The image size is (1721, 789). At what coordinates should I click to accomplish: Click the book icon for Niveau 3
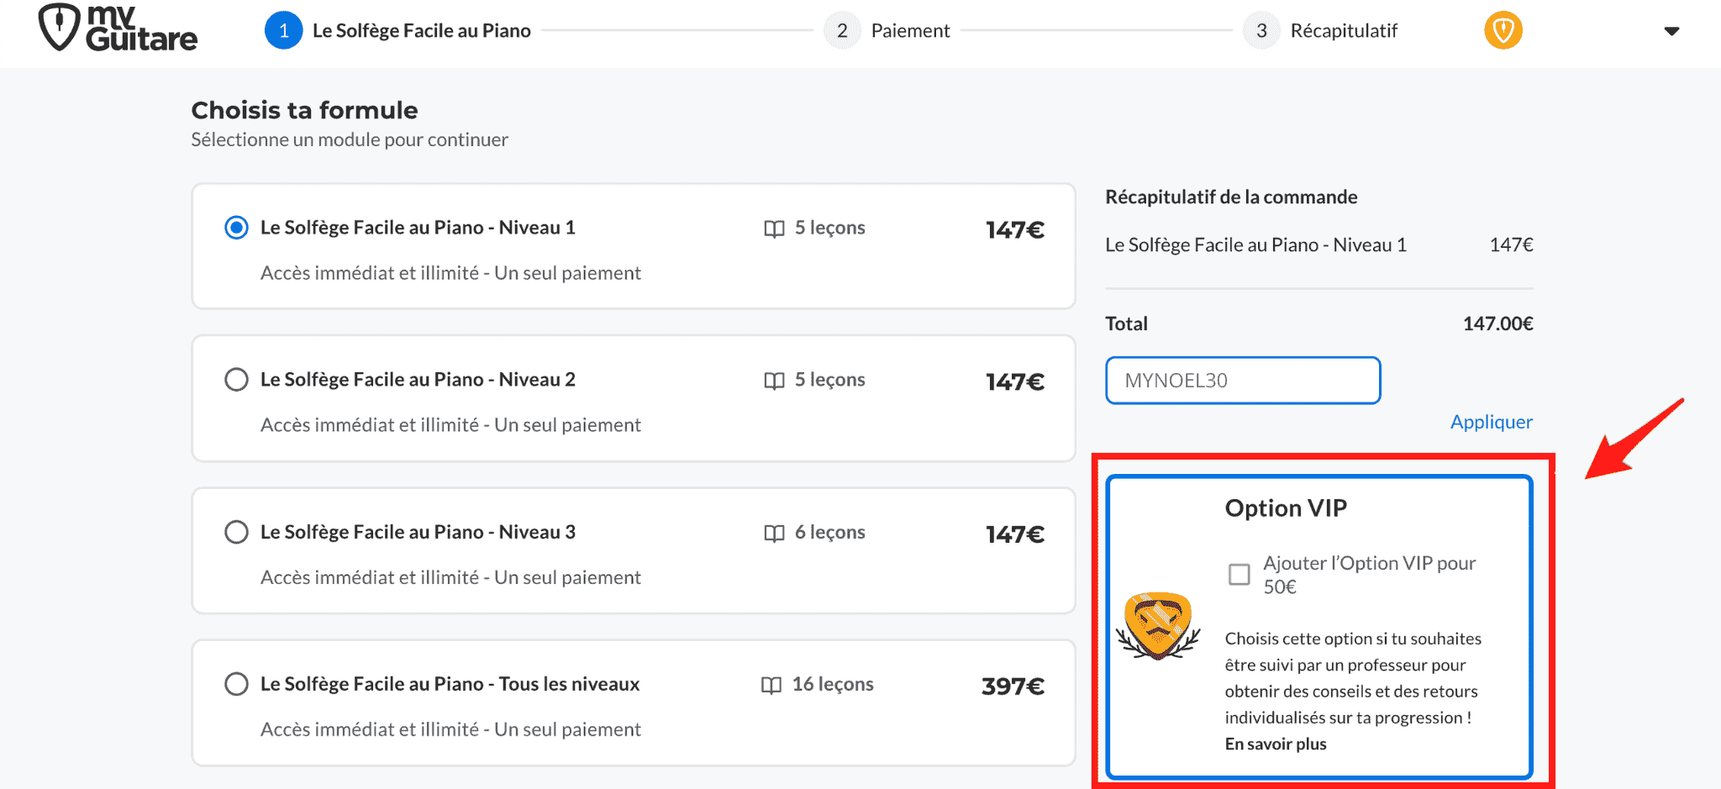tap(774, 533)
